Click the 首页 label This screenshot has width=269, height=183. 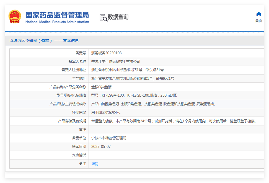(258, 21)
